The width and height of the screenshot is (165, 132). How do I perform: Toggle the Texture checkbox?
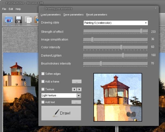coord(43,89)
